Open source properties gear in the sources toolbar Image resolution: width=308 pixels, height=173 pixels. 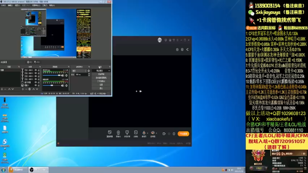30,89
